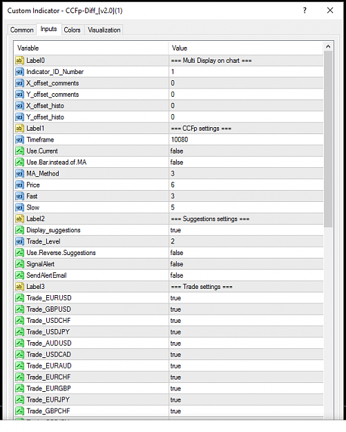Click the boolean icon beside Use.Reverse.Suggestions
The image size is (346, 432).
click(19, 253)
